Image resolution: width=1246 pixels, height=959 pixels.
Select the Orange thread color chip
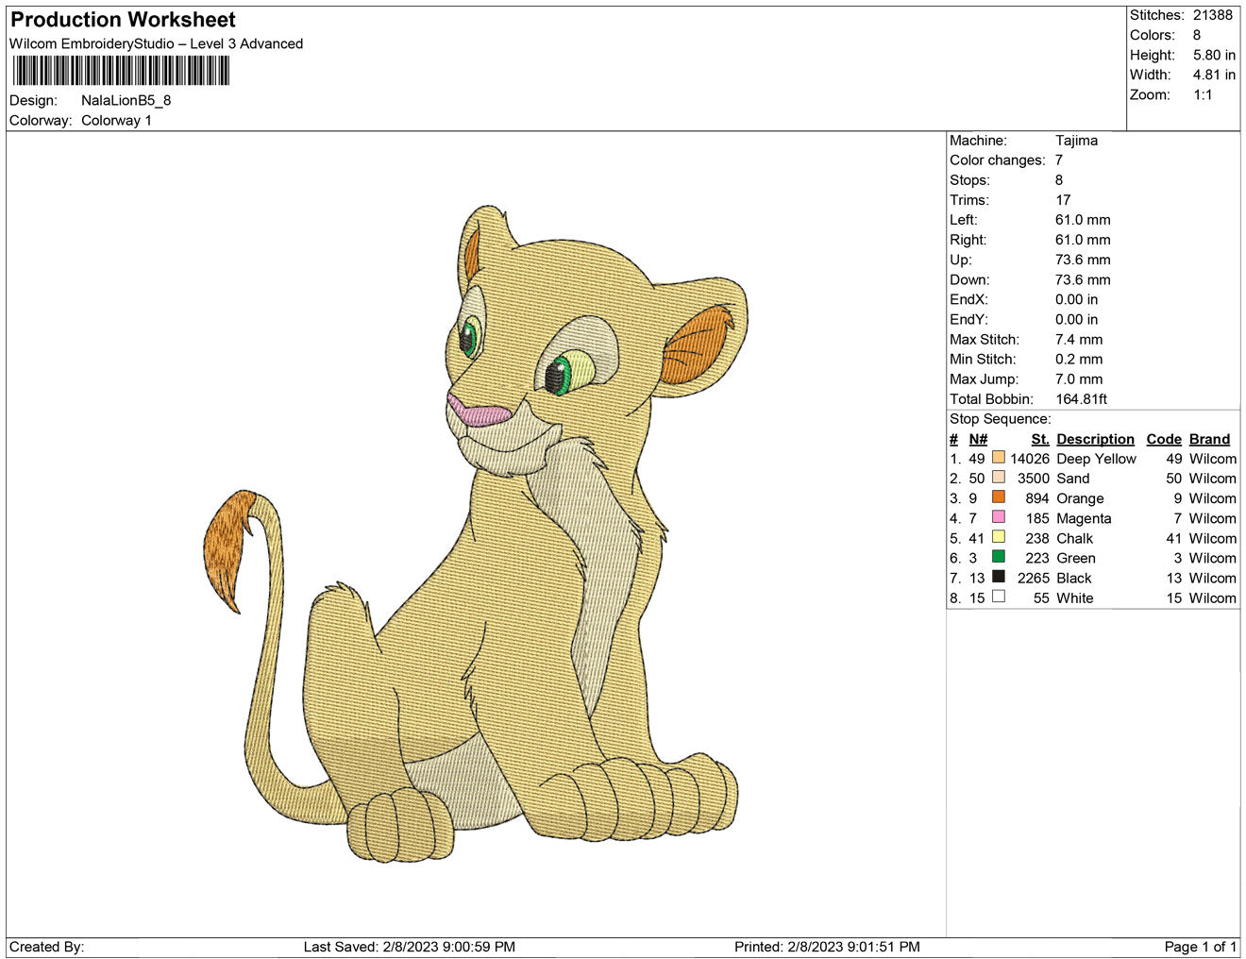999,498
